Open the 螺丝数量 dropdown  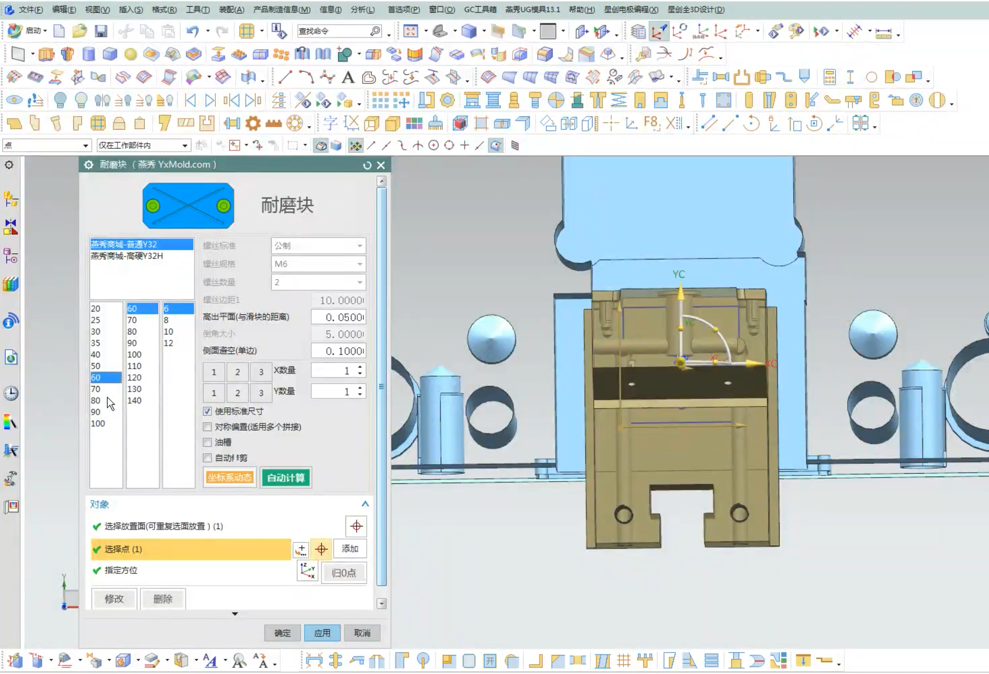(x=318, y=282)
